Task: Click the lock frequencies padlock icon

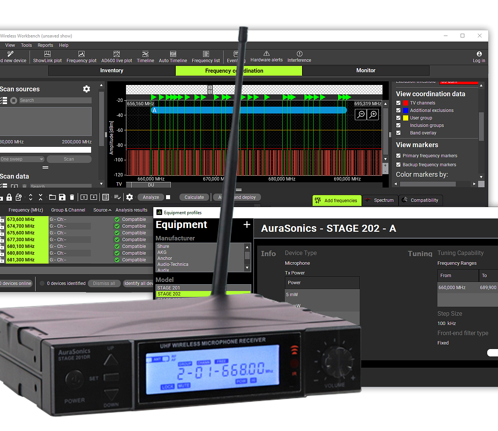Action: coord(9,197)
